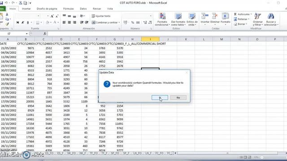
Task: Open the Datos tab
Action: [83, 8]
